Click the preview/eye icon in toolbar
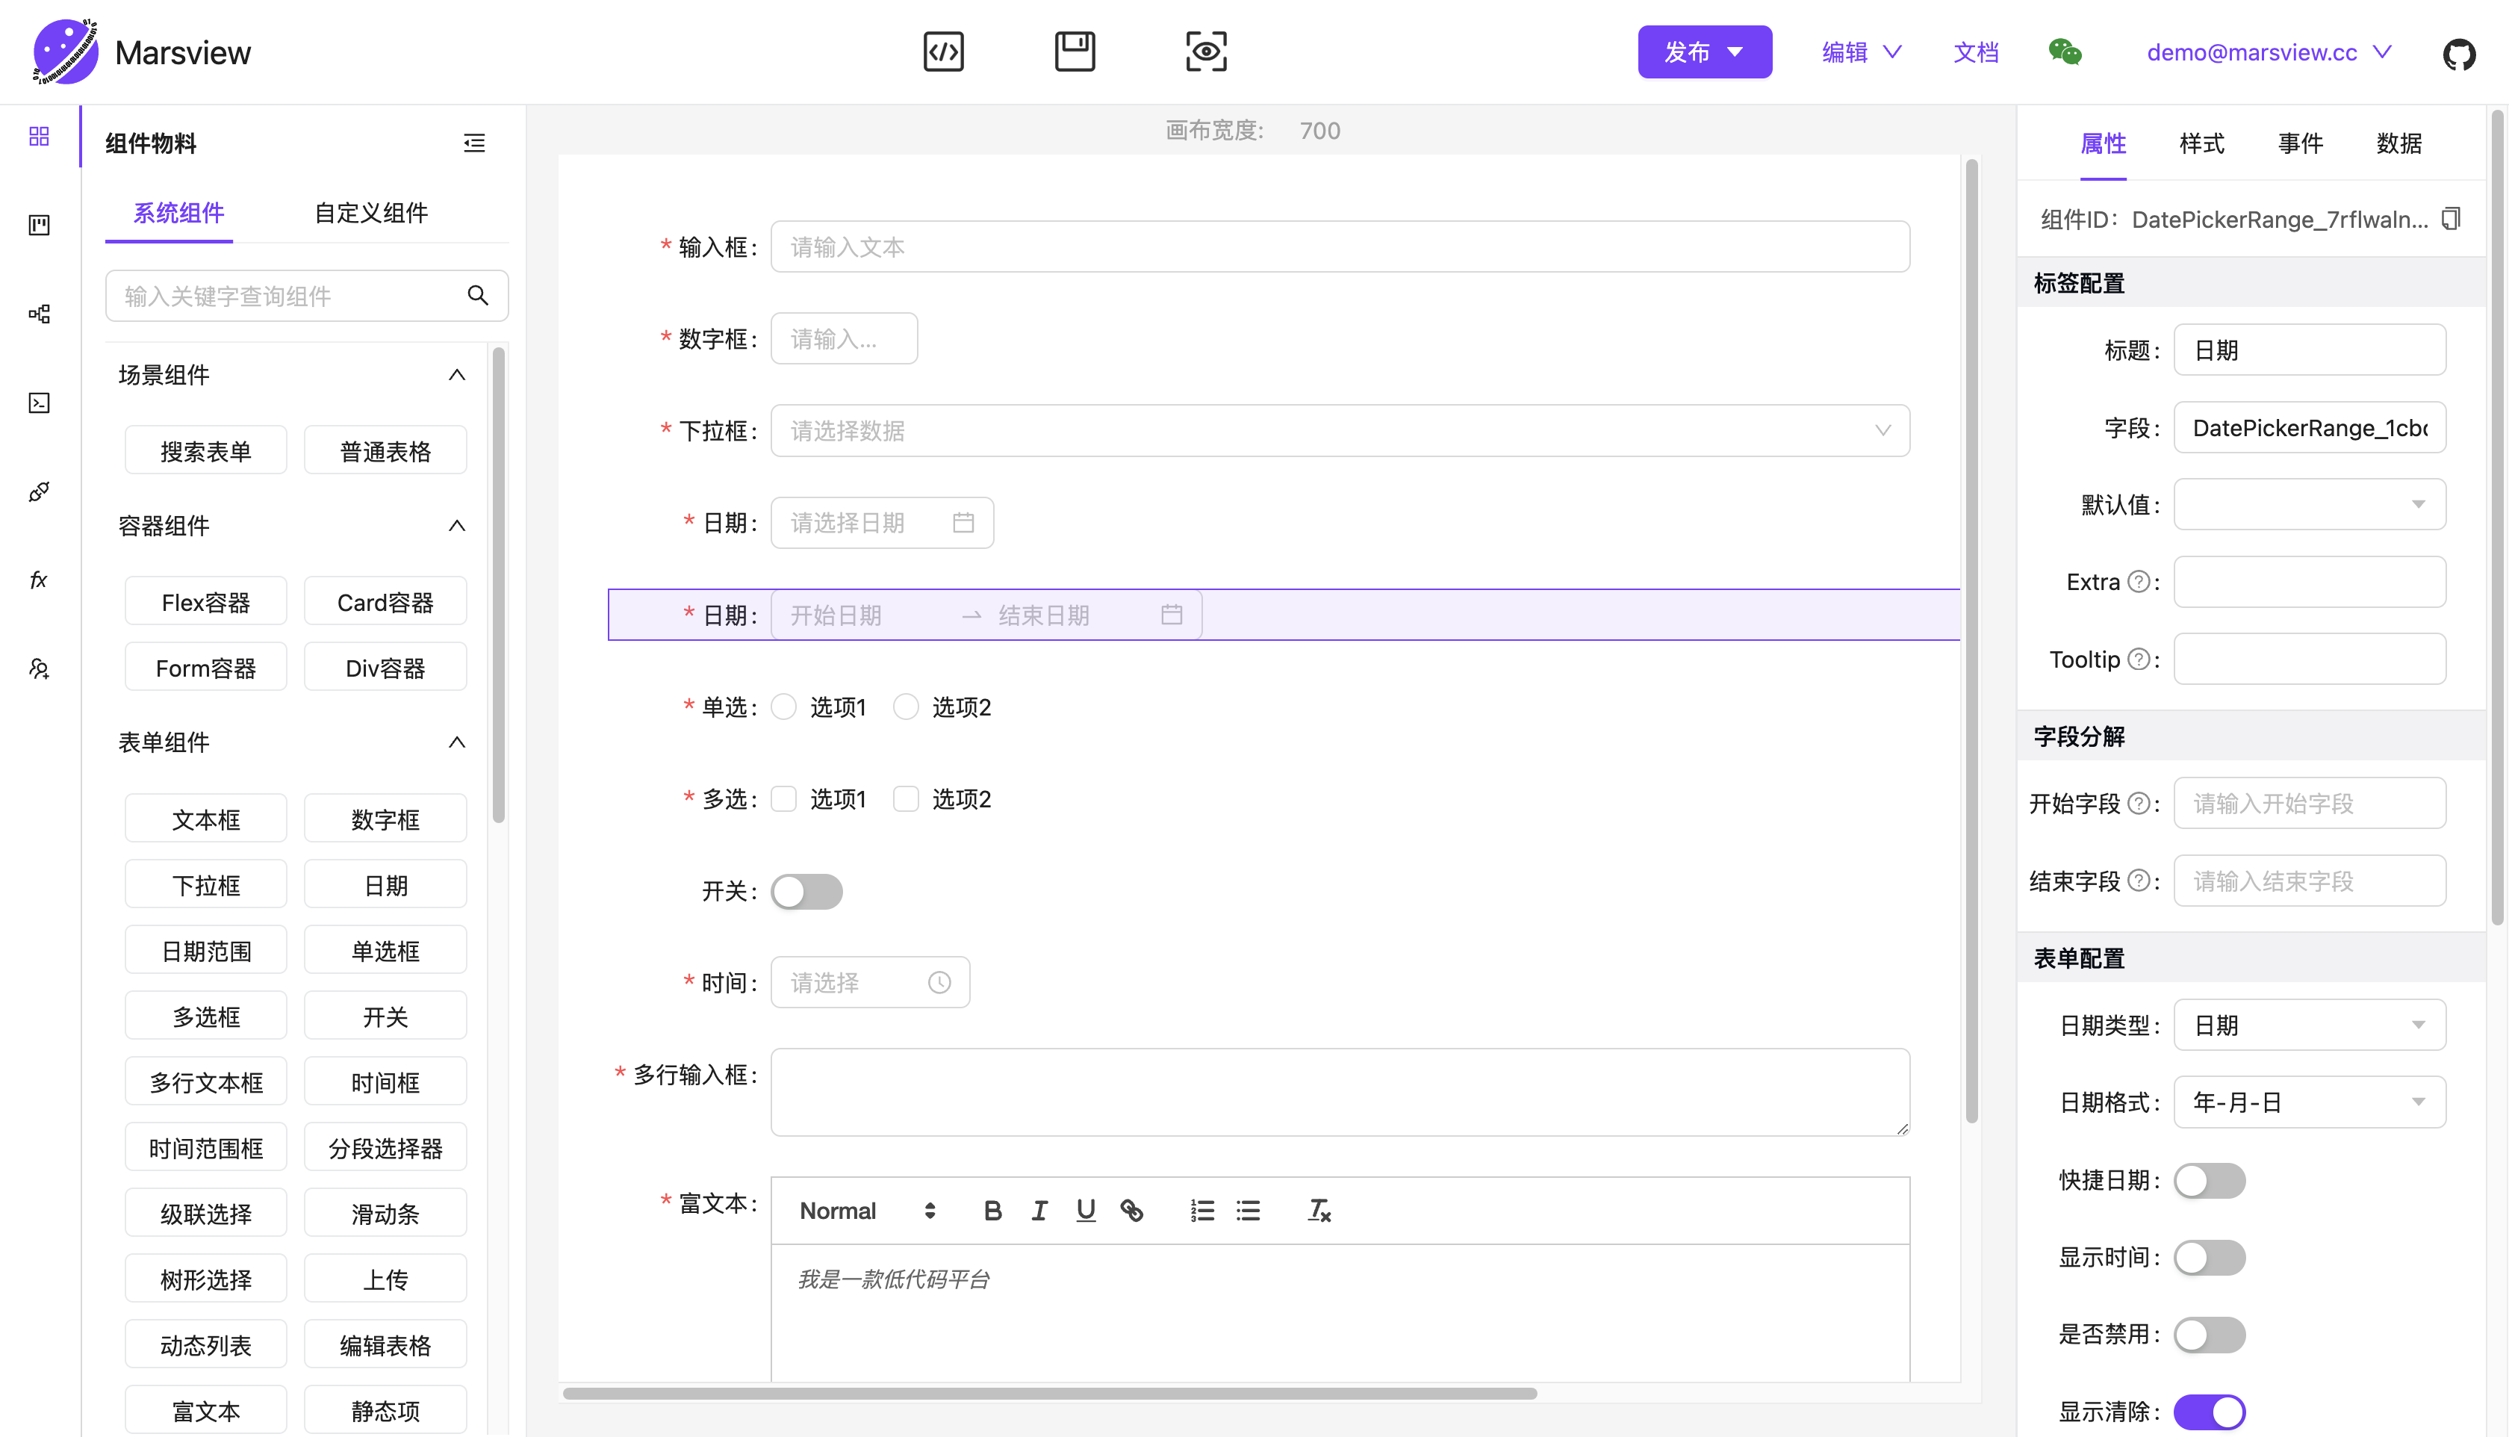The width and height of the screenshot is (2509, 1437). [x=1206, y=52]
